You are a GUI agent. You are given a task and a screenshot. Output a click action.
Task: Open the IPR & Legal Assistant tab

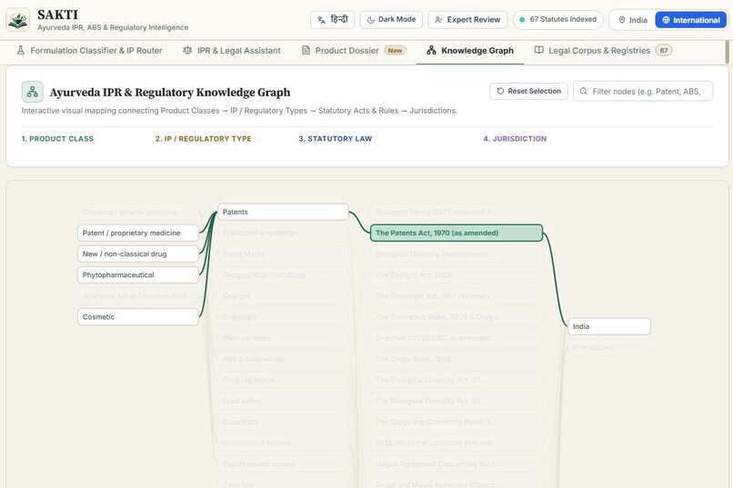232,50
